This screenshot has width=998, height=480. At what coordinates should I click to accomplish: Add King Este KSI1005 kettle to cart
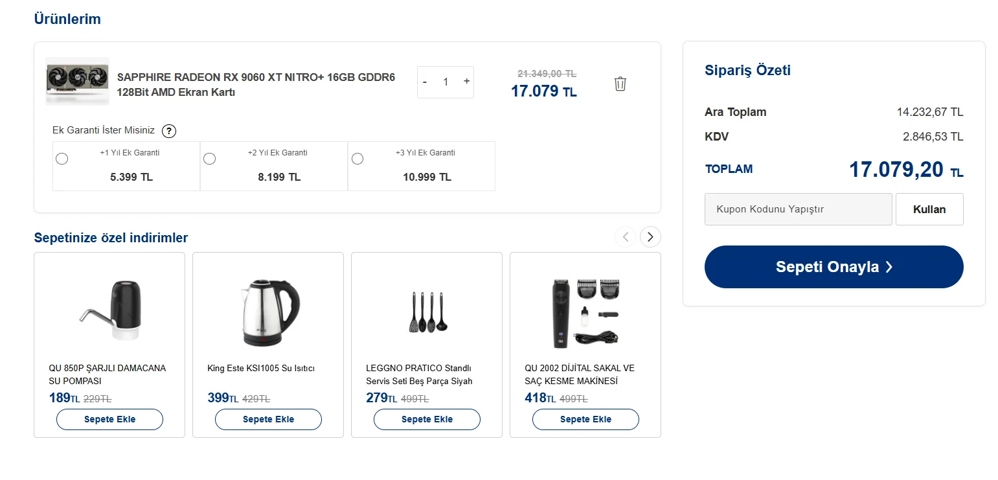click(x=268, y=419)
